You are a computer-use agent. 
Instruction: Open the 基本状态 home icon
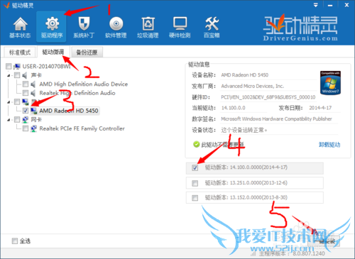coord(20,24)
